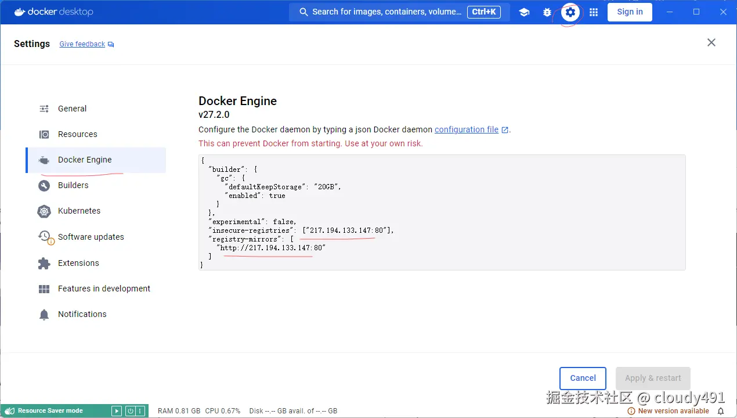The width and height of the screenshot is (737, 418).
Task: Click inside the daemon JSON editor
Action: click(442, 212)
